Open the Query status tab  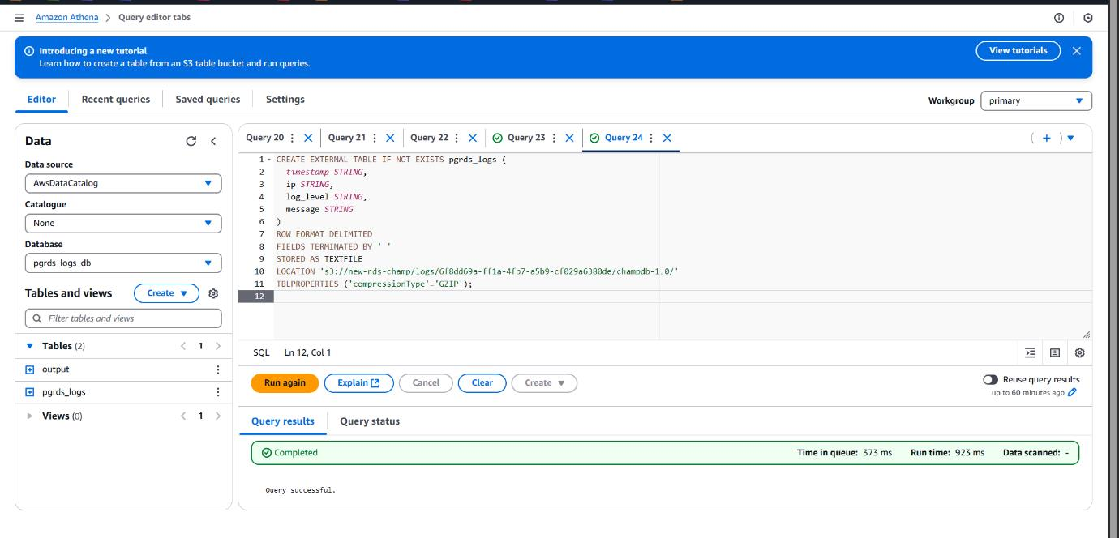370,421
